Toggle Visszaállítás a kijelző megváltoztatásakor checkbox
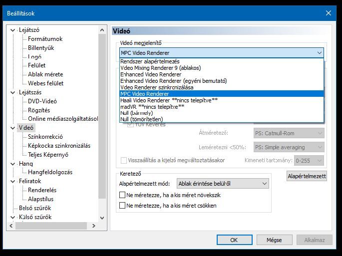The height and width of the screenshot is (256, 342). (124, 161)
